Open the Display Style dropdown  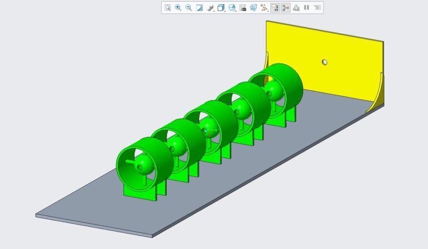[221, 8]
